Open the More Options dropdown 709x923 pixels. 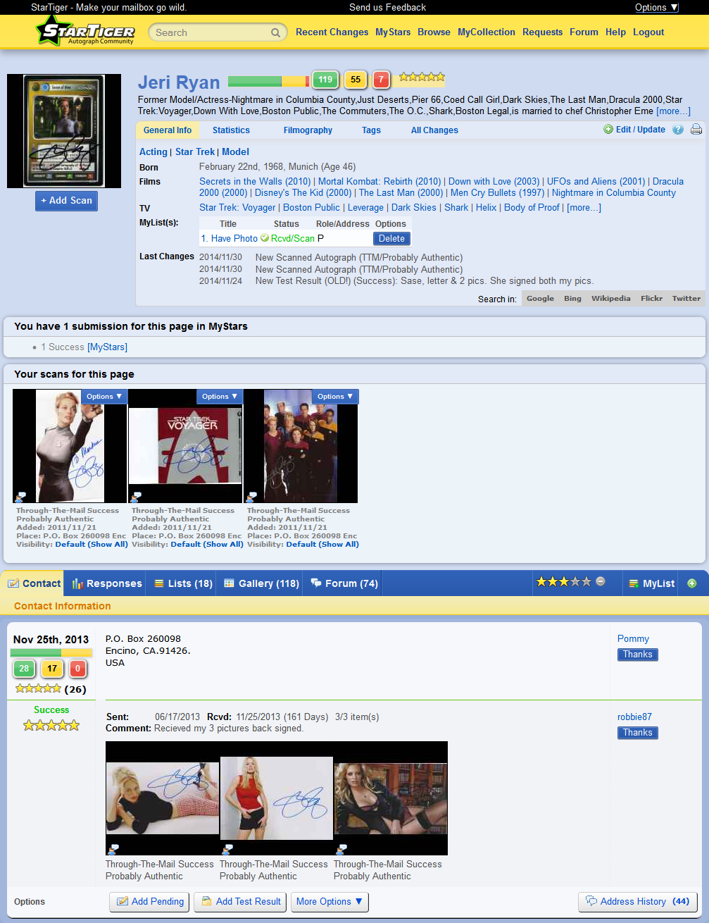coord(330,902)
